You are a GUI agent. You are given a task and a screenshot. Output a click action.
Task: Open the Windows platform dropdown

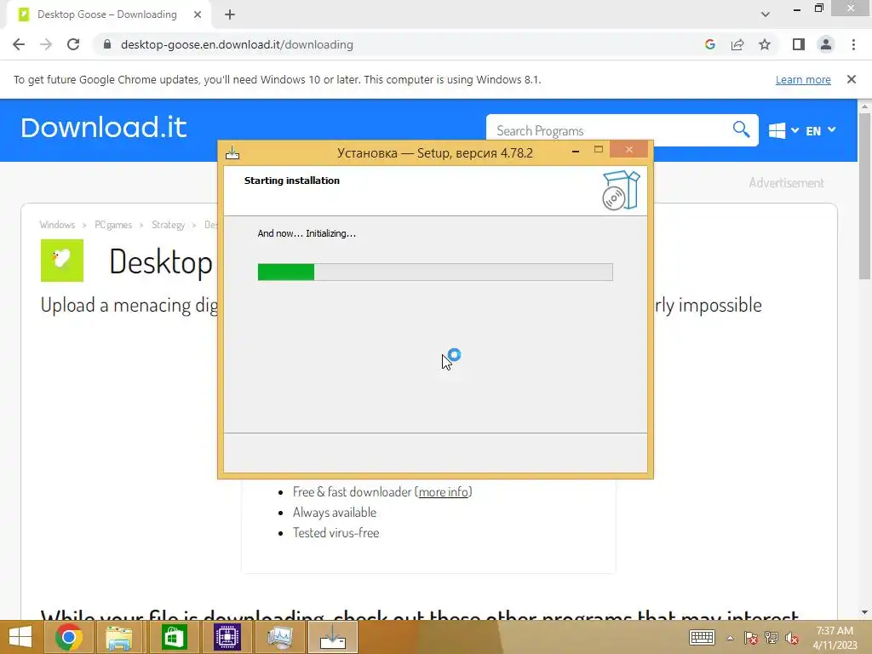pyautogui.click(x=783, y=130)
